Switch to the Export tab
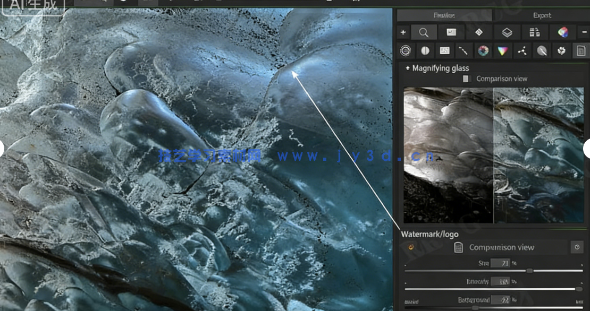The height and width of the screenshot is (311, 590). pos(542,15)
